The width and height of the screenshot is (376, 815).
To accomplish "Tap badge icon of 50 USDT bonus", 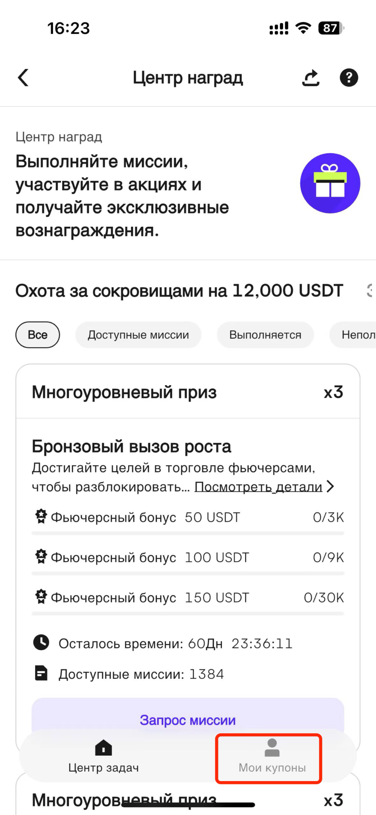I will pyautogui.click(x=41, y=517).
